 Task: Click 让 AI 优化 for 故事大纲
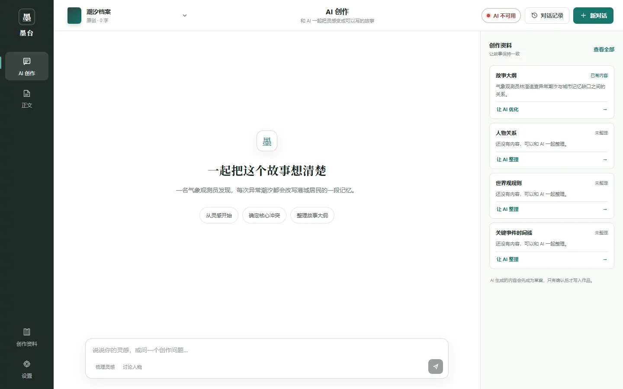(507, 110)
